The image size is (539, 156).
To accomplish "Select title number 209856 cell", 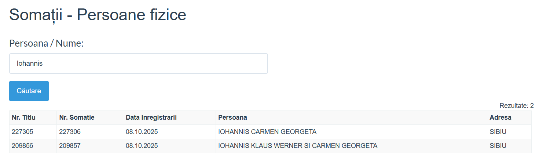I will (x=22, y=146).
